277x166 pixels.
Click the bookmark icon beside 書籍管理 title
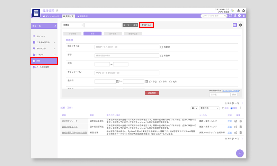57,11
